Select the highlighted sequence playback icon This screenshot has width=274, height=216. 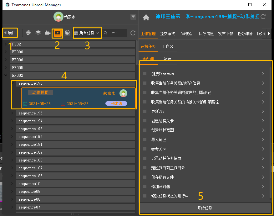point(58,33)
